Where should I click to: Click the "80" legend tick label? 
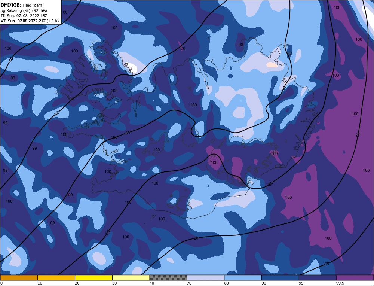coord(227,283)
